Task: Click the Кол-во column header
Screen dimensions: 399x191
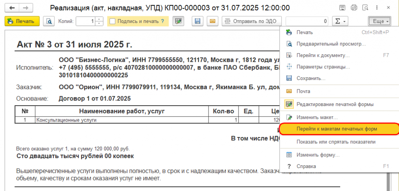Action: tap(223, 111)
